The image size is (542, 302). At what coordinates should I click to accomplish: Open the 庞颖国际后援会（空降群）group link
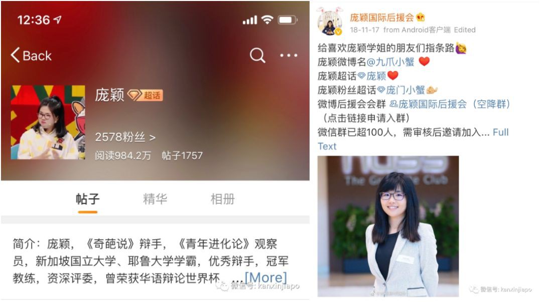[450, 104]
